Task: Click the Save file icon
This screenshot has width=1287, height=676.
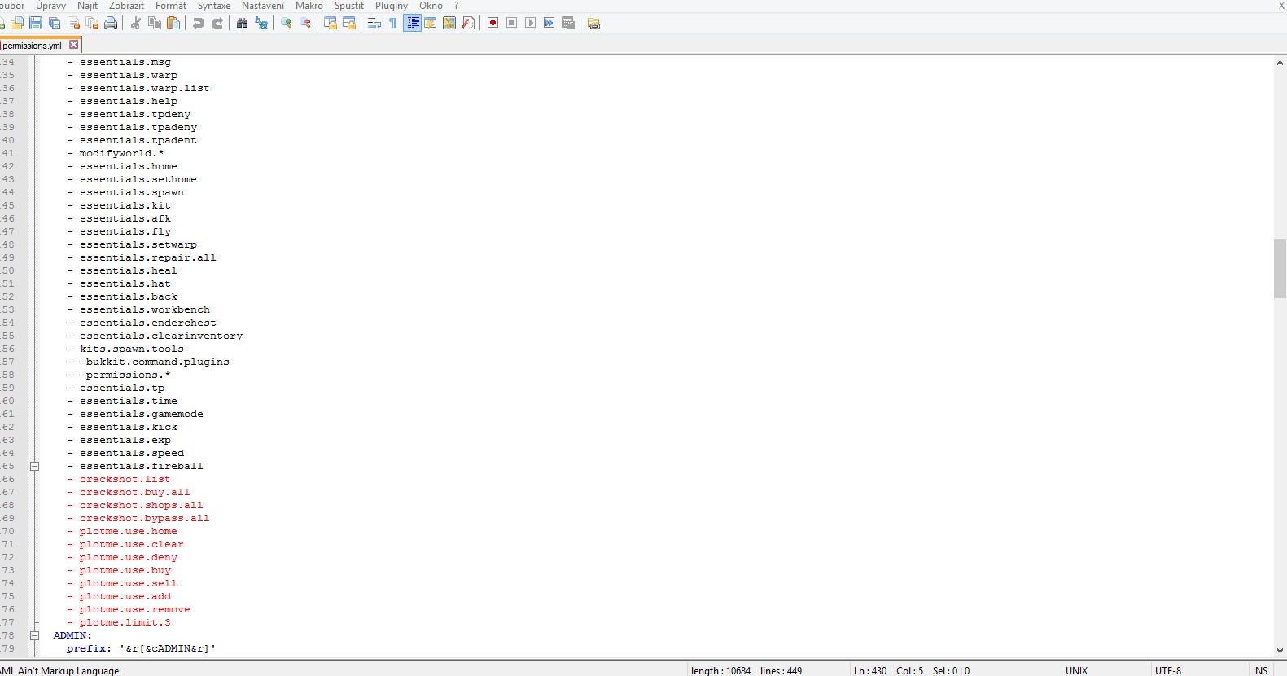Action: click(36, 23)
